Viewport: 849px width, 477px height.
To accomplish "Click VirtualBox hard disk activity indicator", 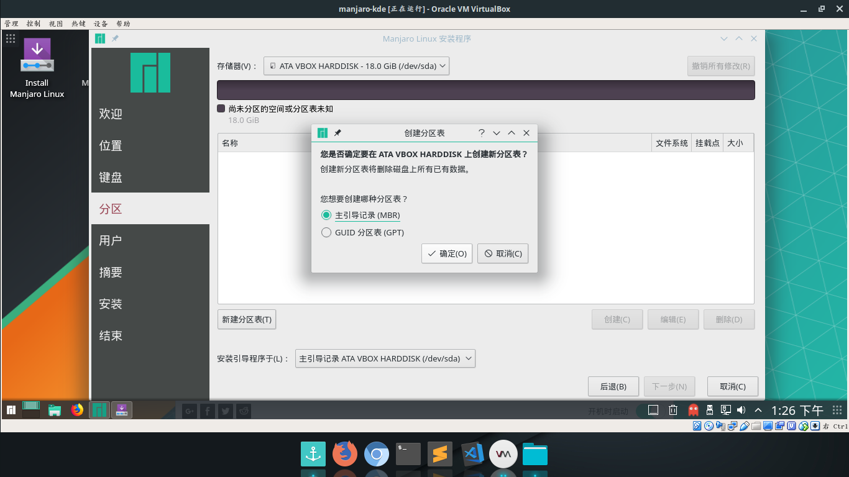I will pyautogui.click(x=697, y=426).
